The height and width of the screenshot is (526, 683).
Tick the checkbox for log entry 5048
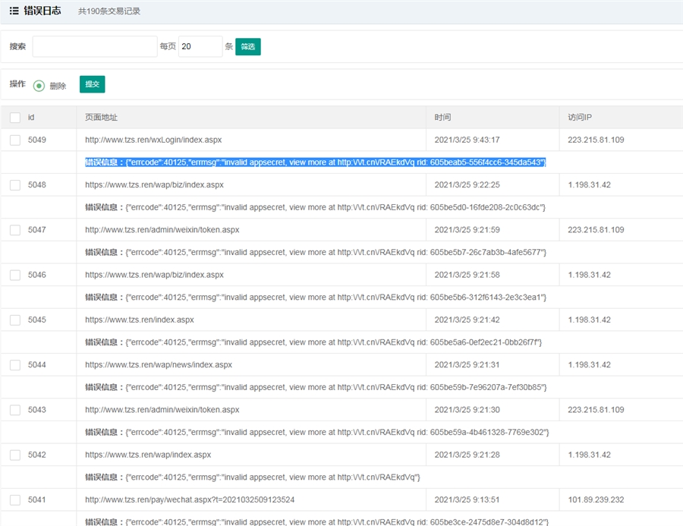click(15, 184)
